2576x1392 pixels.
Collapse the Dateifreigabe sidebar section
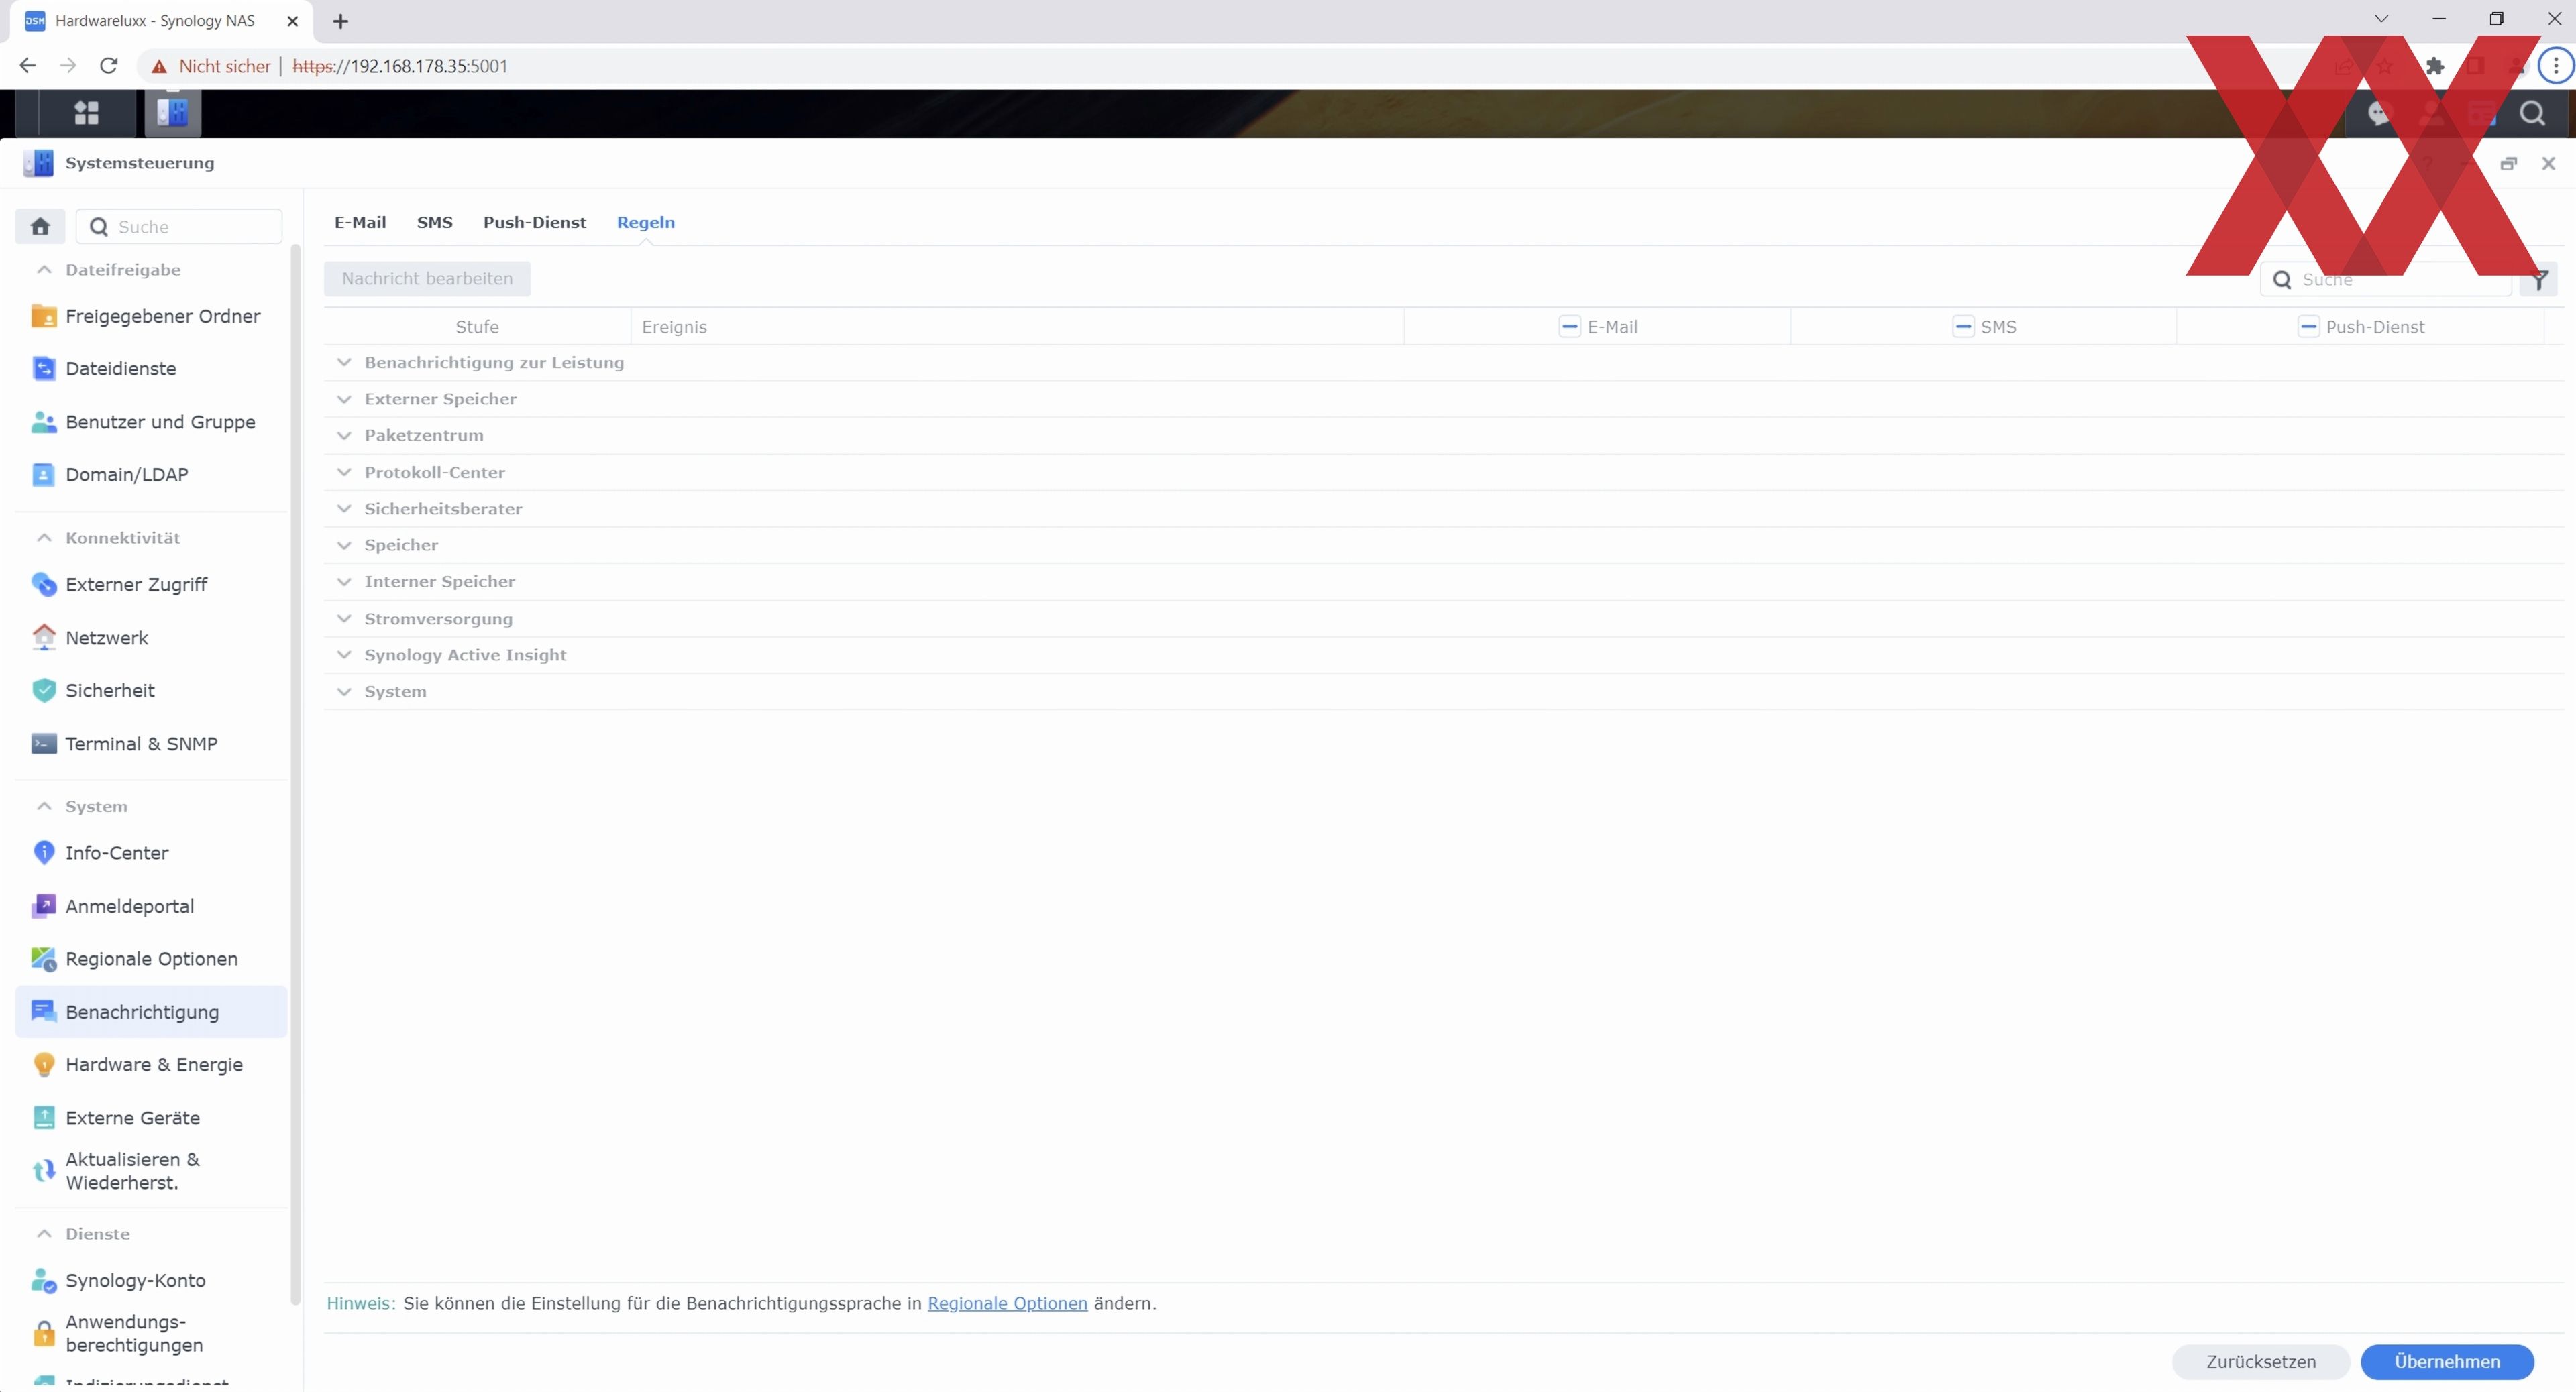(44, 270)
